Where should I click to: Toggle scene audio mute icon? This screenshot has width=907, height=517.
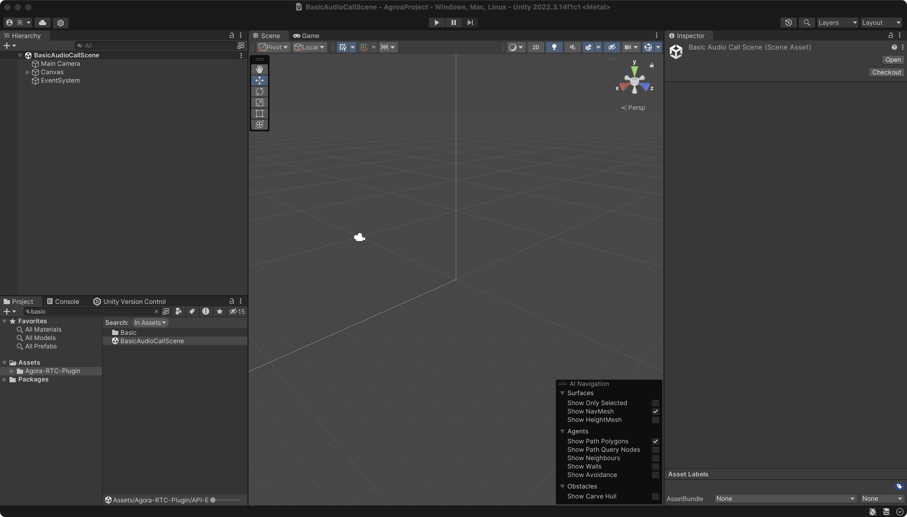pyautogui.click(x=572, y=47)
